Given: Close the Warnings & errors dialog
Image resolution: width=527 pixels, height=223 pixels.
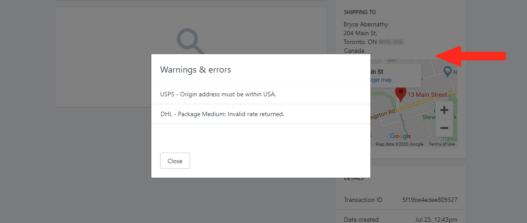Looking at the screenshot, I should coord(175,161).
